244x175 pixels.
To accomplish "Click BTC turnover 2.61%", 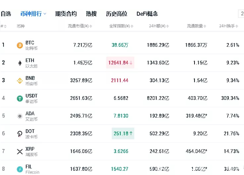I will 233,45.
